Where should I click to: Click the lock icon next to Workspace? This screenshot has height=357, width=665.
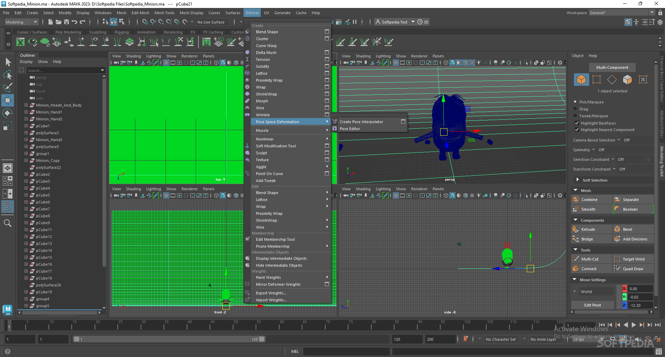click(660, 12)
